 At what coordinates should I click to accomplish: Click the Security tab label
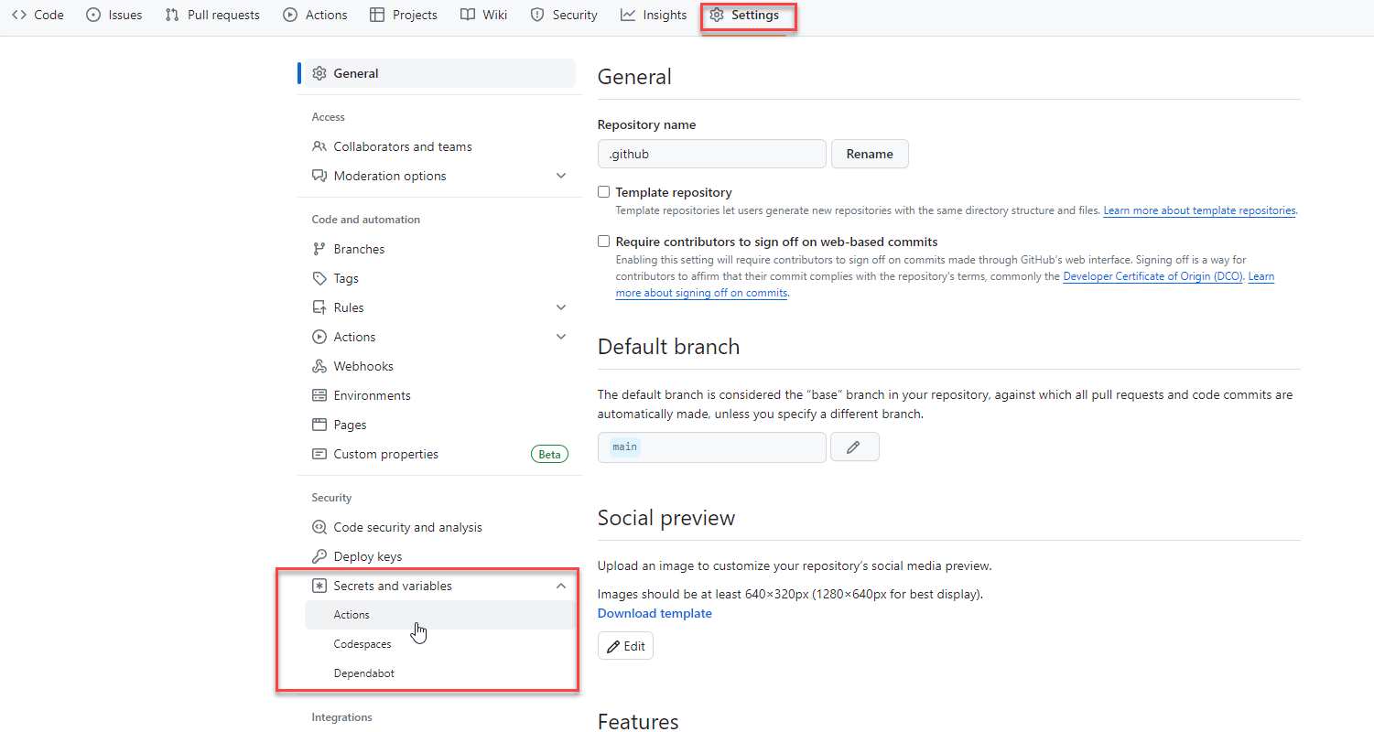pos(575,15)
